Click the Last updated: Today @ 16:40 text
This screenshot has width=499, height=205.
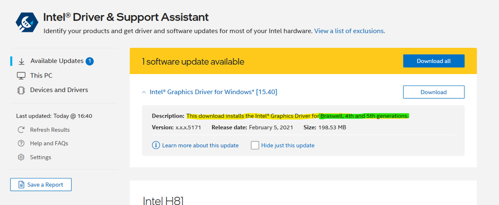click(x=54, y=116)
